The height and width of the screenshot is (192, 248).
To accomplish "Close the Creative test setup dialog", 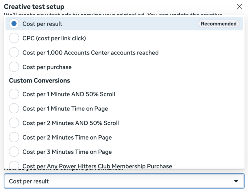I will click(239, 6).
